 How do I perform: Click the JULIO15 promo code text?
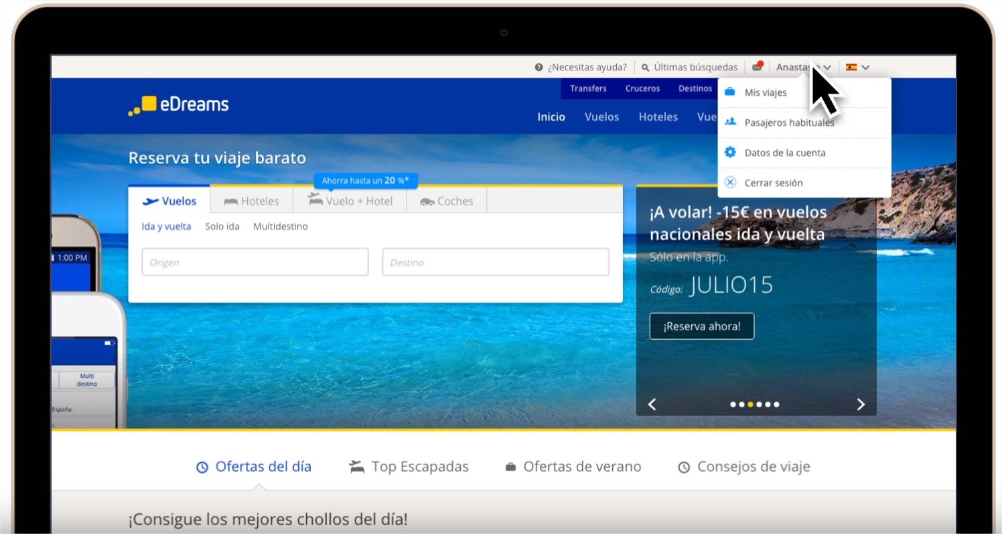[x=731, y=285]
